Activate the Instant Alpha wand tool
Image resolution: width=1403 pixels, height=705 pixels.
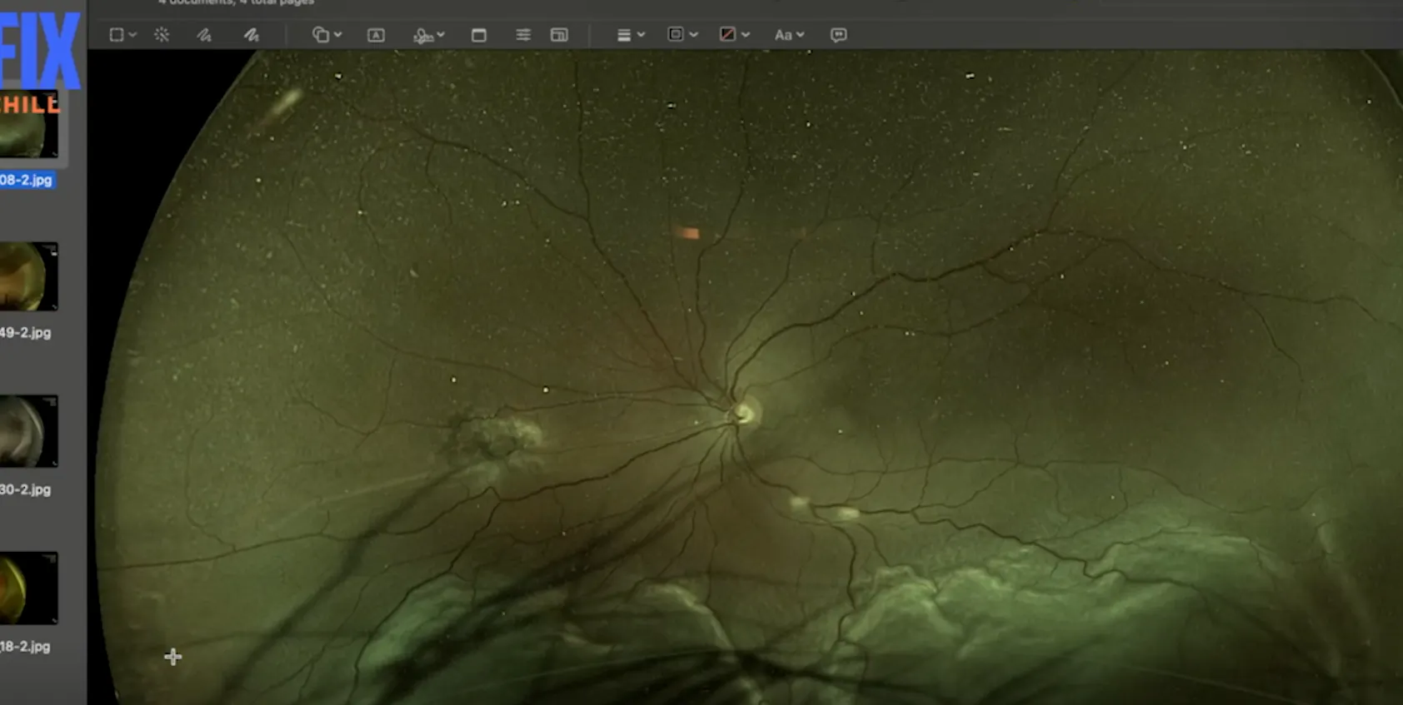pyautogui.click(x=162, y=35)
